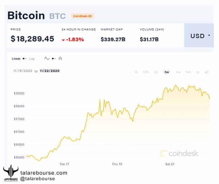Image resolution: width=219 pixels, height=184 pixels.
Task: Open the start date 11/15/2020 picker
Action: (x=23, y=71)
